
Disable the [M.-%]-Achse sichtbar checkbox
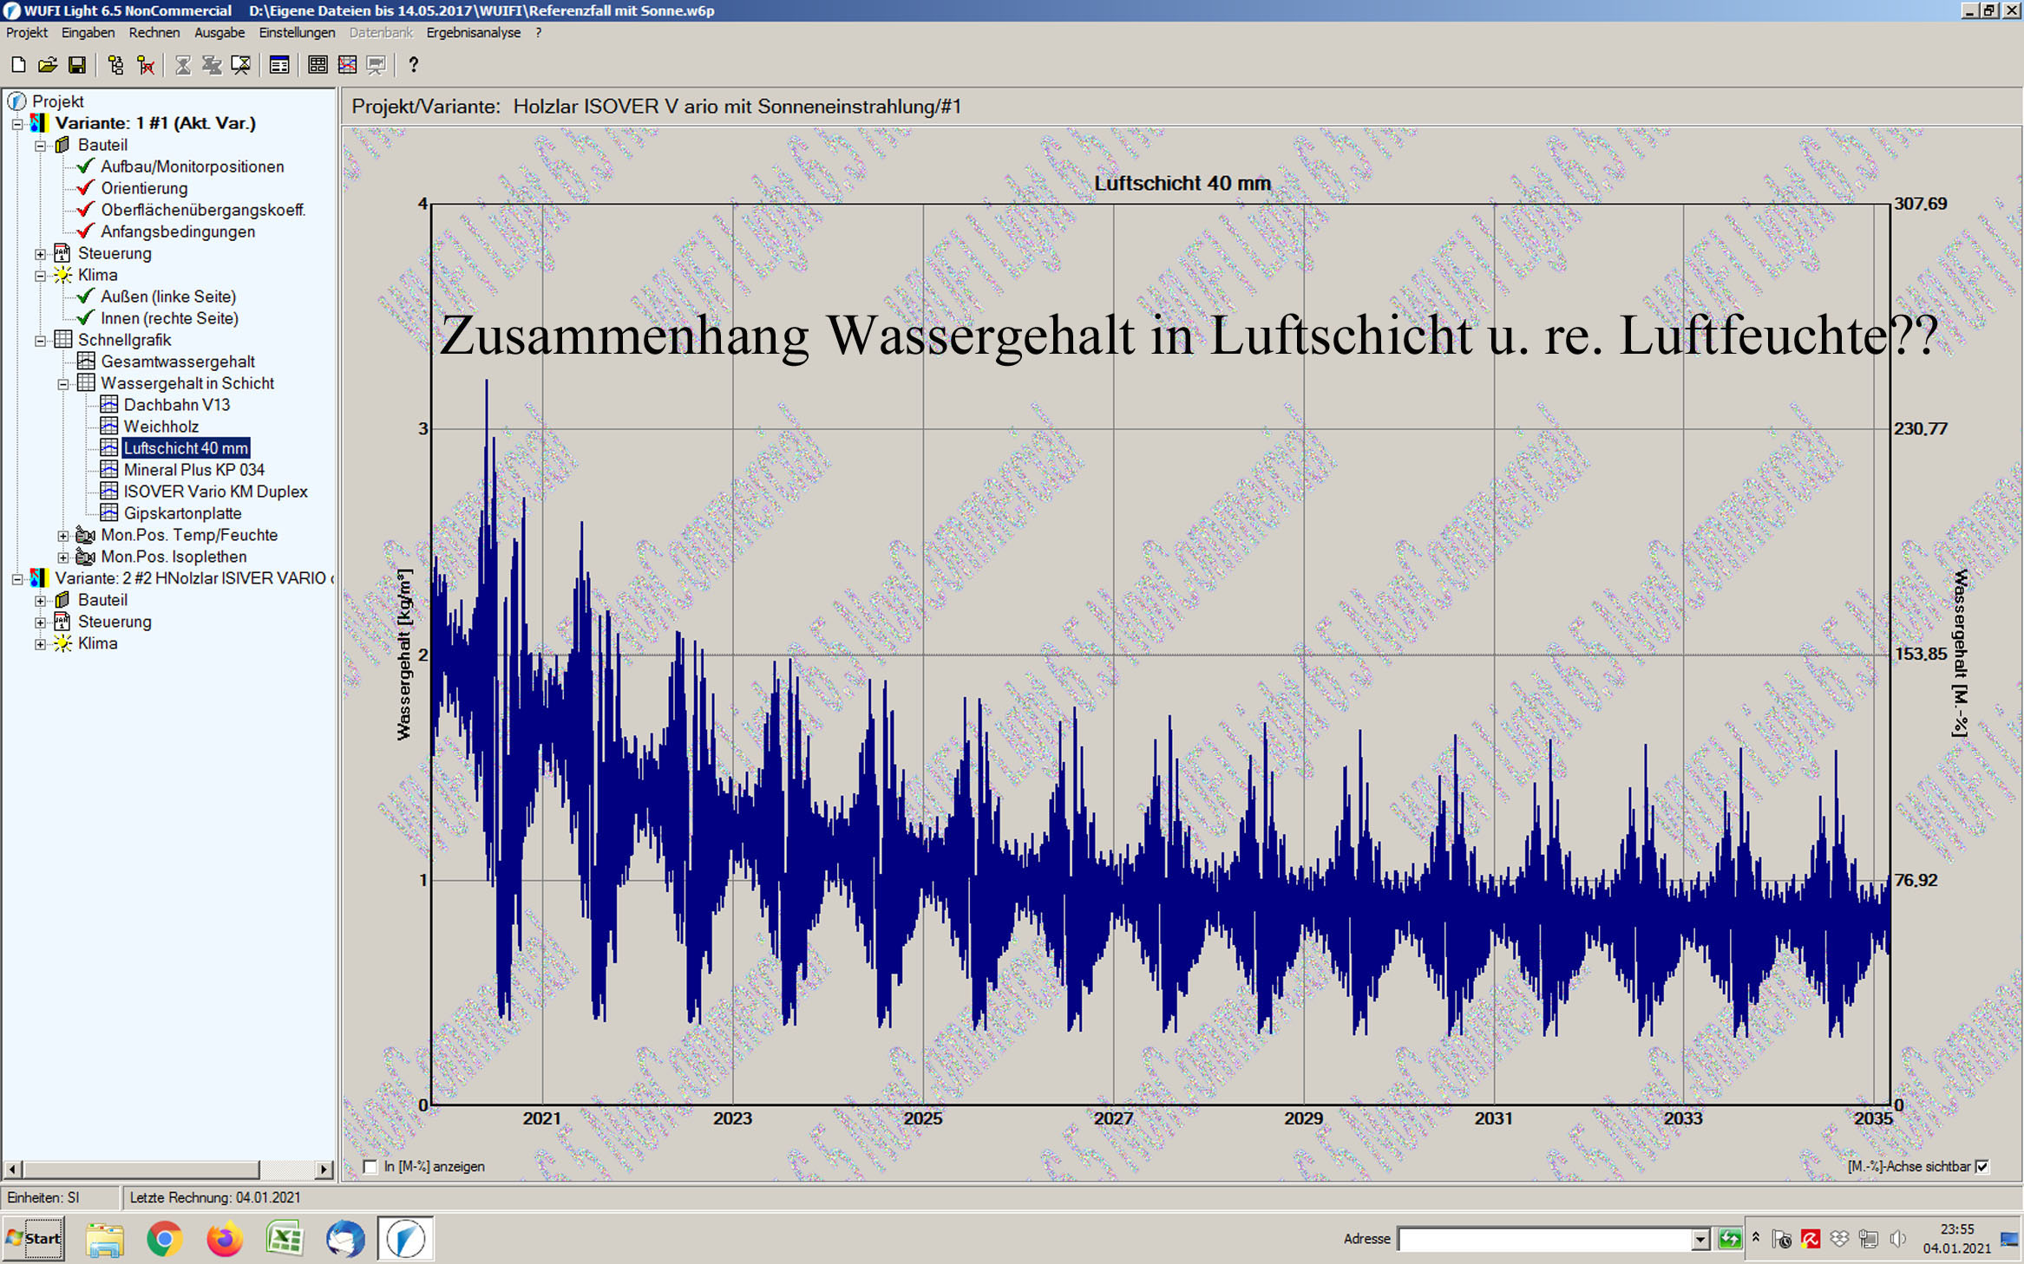click(1982, 1166)
